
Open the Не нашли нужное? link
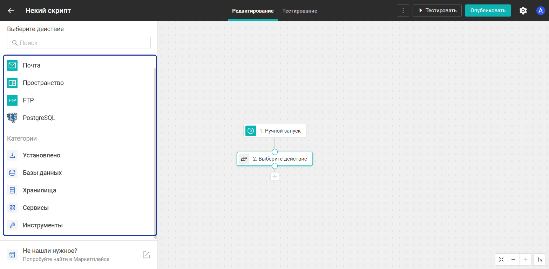pos(50,251)
